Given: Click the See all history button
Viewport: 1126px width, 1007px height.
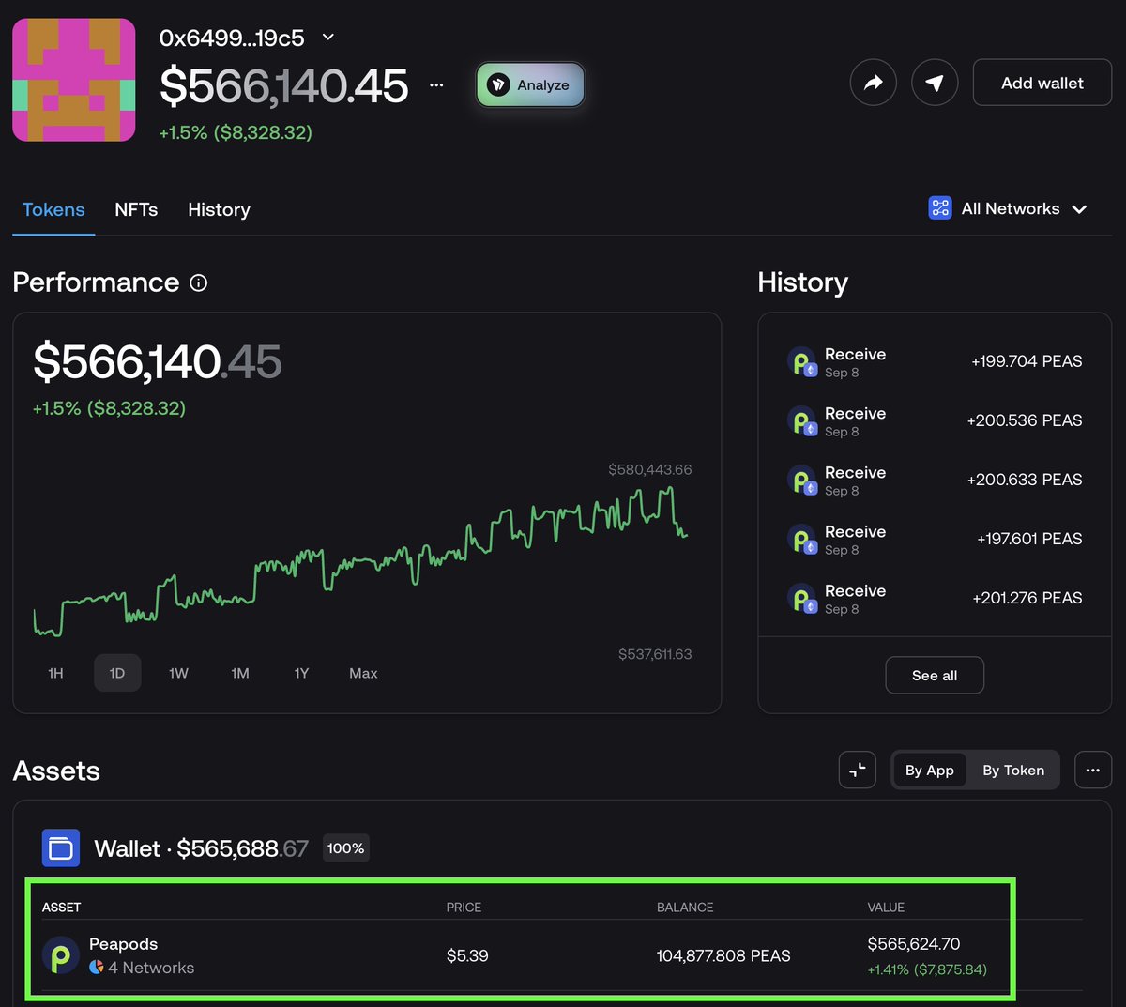Looking at the screenshot, I should click(935, 676).
